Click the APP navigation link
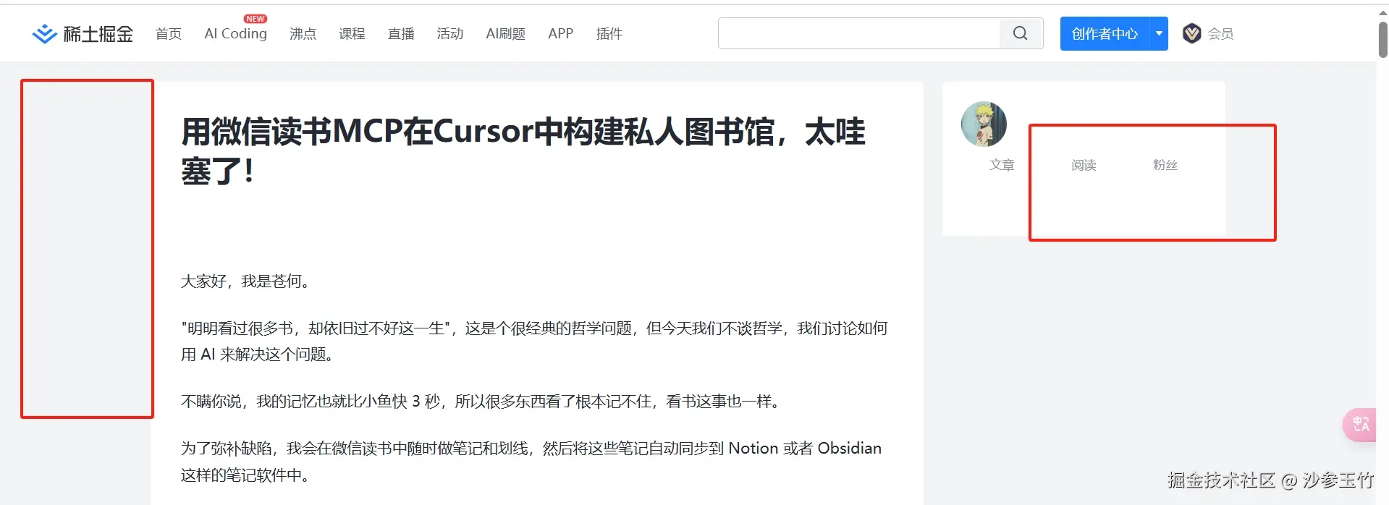Viewport: 1389px width, 505px height. tap(560, 34)
